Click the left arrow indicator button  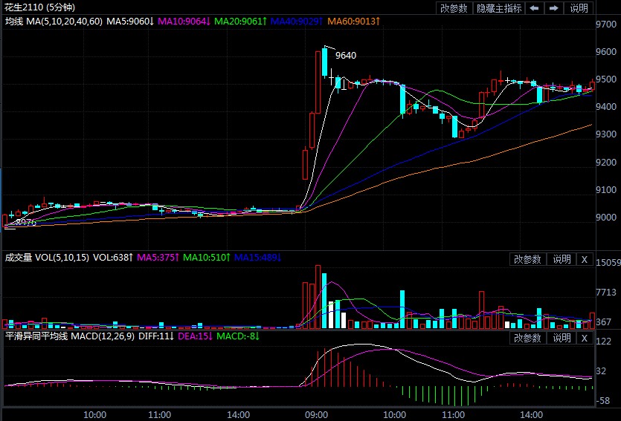pyautogui.click(x=535, y=8)
